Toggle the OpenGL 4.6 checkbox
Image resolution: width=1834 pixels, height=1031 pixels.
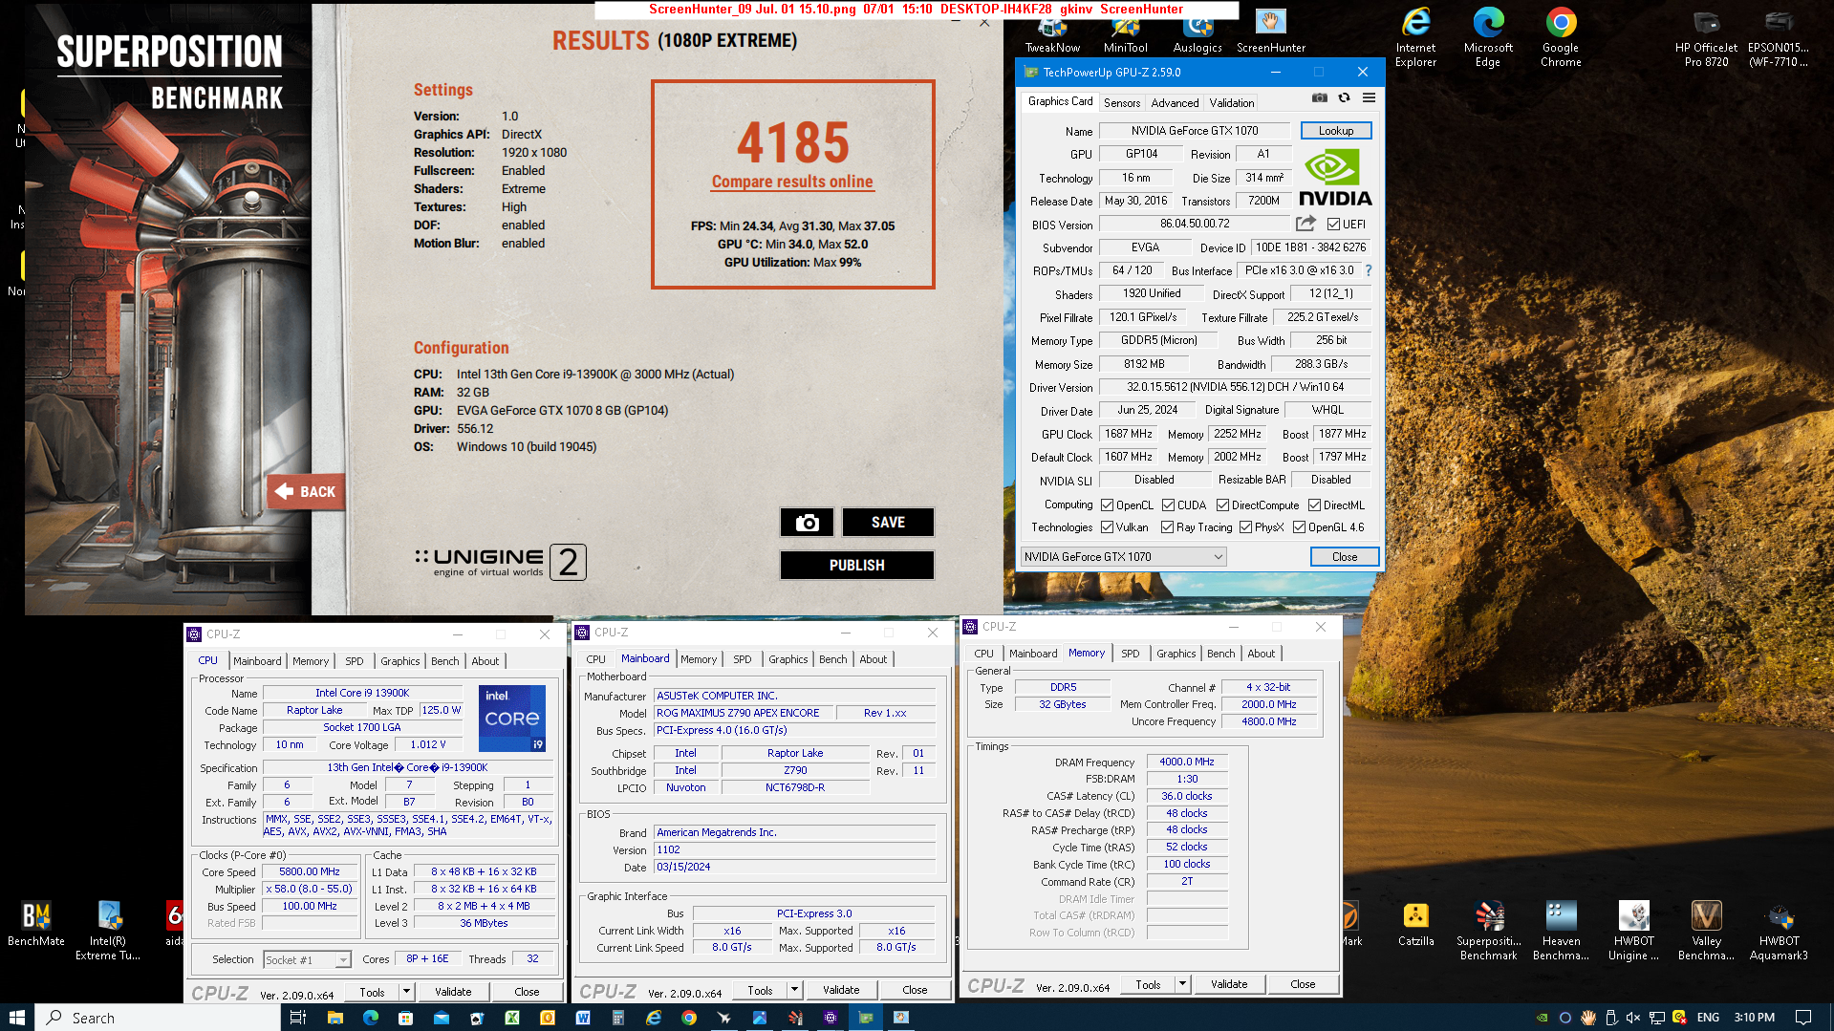coord(1299,527)
